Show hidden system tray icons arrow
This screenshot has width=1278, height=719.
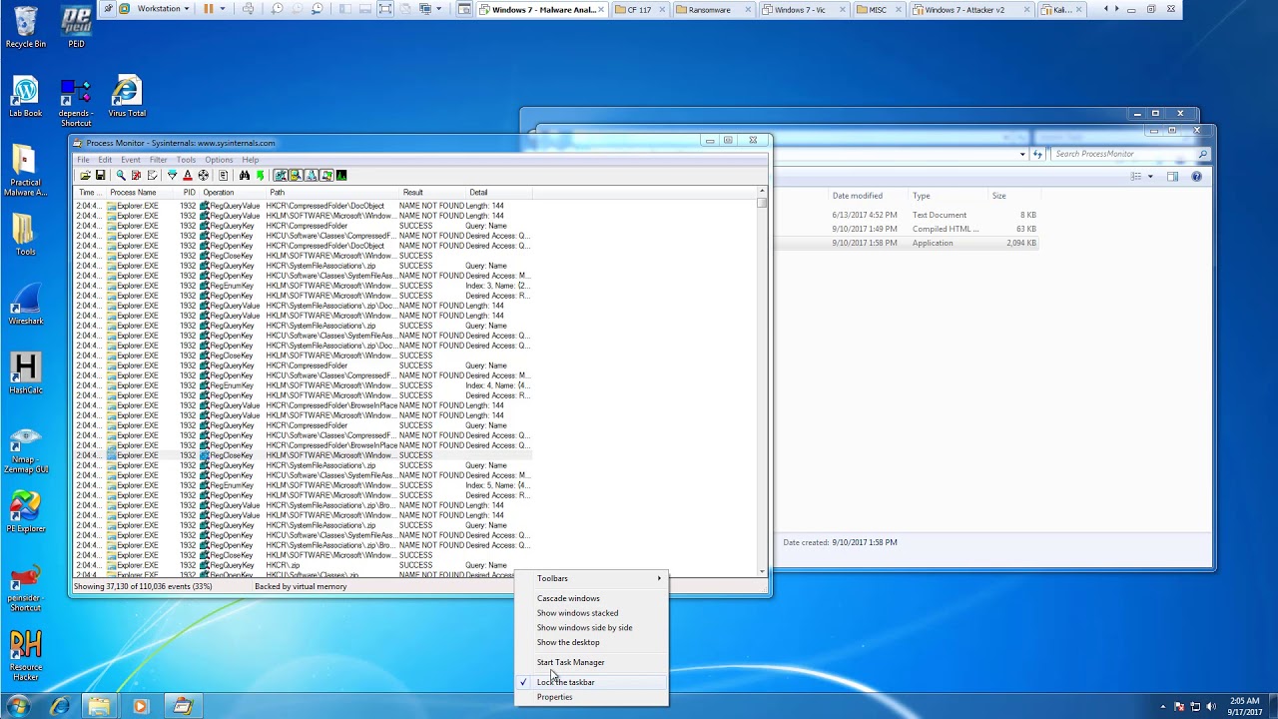pyautogui.click(x=1163, y=706)
